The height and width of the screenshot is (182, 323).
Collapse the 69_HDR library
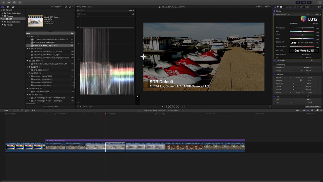[2, 10]
